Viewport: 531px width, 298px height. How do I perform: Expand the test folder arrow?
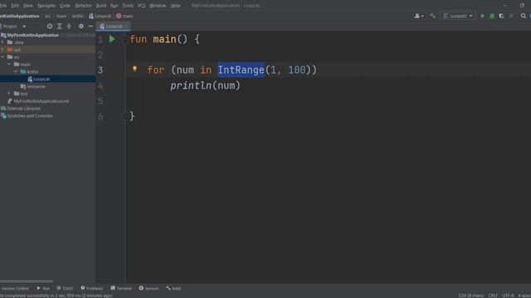point(9,94)
